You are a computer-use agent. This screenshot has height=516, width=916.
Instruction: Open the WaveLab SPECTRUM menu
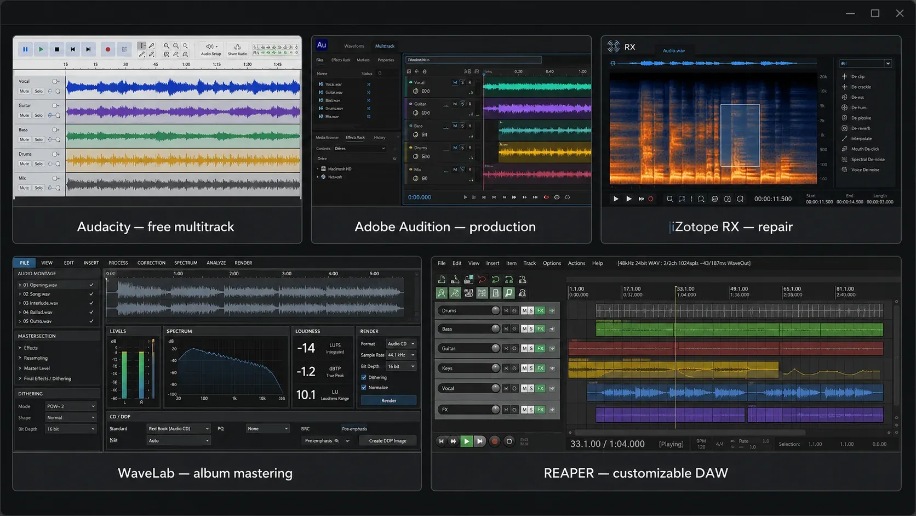(x=186, y=263)
